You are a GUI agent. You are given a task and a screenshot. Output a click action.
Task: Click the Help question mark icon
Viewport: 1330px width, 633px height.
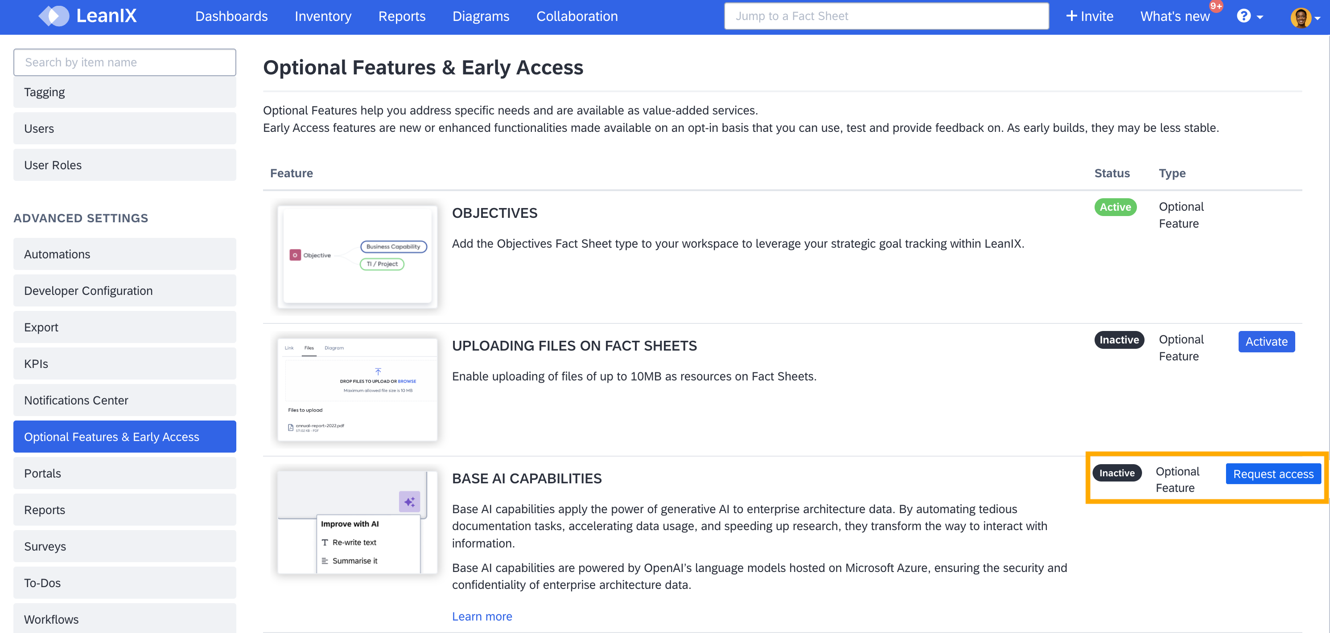coord(1245,16)
